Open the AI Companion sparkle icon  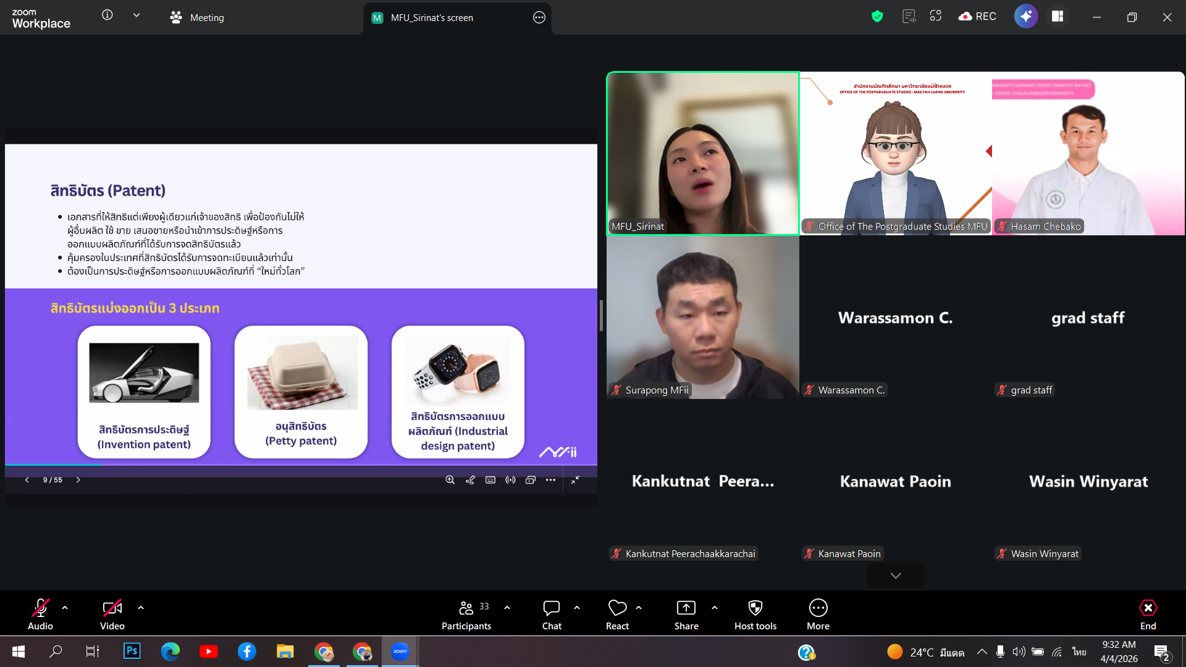click(1025, 17)
